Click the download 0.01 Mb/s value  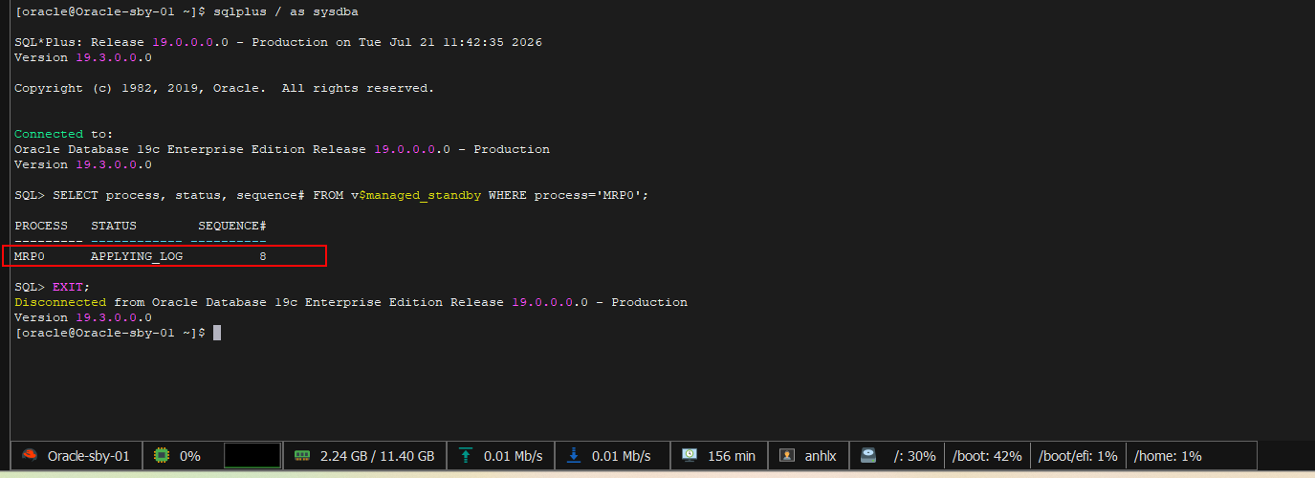coord(621,456)
